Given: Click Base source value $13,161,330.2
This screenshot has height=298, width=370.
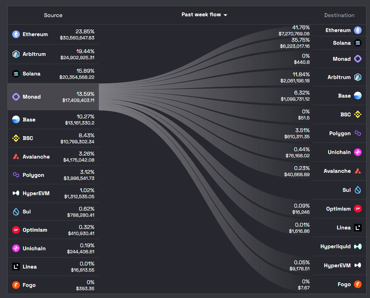Looking at the screenshot, I should click(80, 123).
